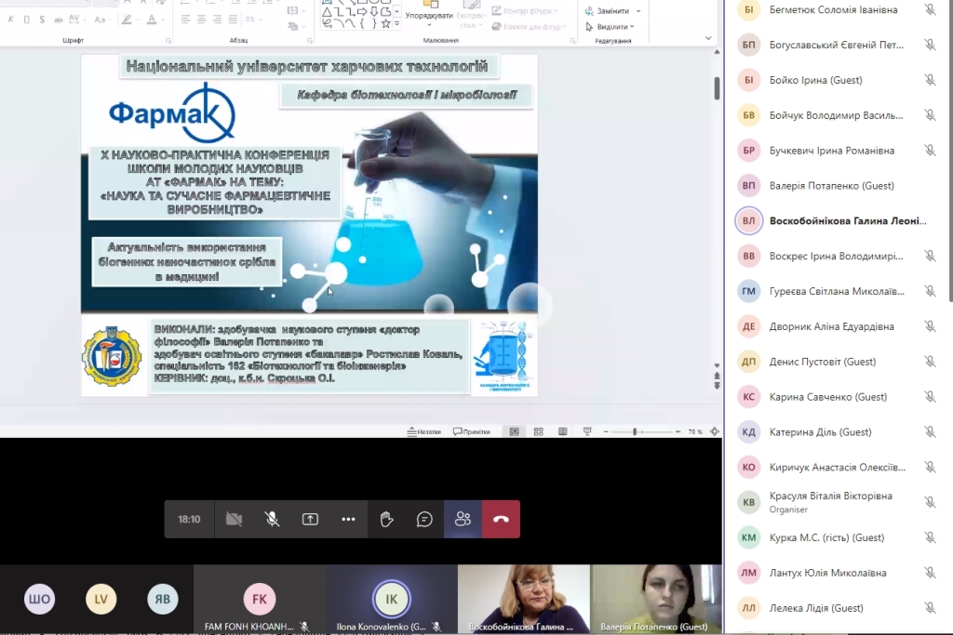The height and width of the screenshot is (635, 953).
Task: Hang up the call
Action: [501, 519]
